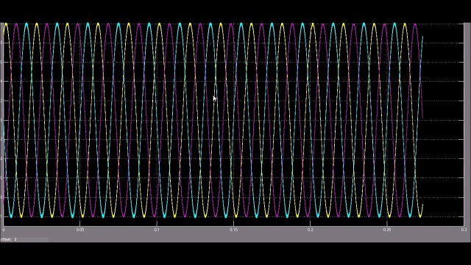The height and width of the screenshot is (265, 471).
Task: Click the 0.15 time axis label
Action: coord(233,230)
